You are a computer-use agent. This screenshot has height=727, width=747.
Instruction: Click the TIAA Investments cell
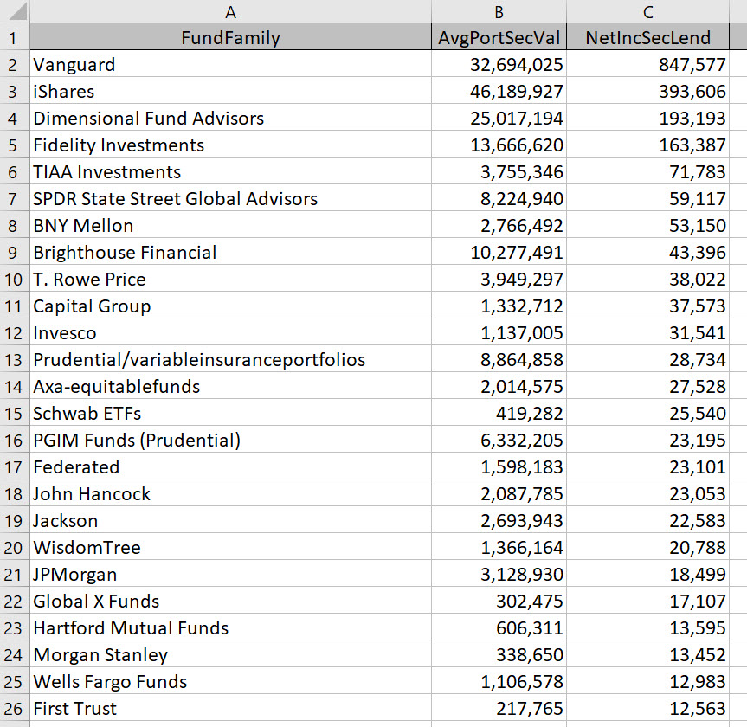pyautogui.click(x=230, y=171)
